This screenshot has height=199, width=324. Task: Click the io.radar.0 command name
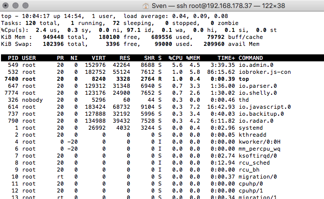click(256, 121)
